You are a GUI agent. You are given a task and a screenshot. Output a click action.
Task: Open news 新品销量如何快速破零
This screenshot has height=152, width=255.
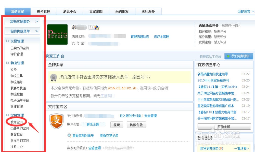tap(213, 74)
